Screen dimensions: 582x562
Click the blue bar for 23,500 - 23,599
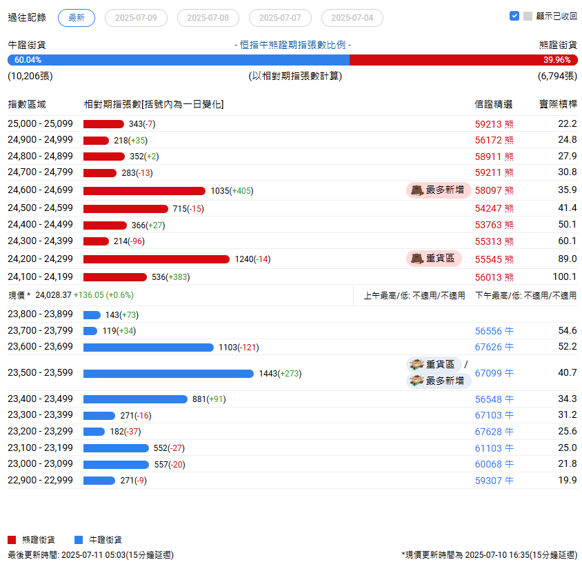tap(168, 374)
